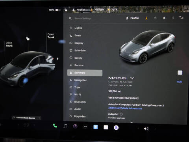Viewport: 189px width, 142px height.
Task: Lower cabin temperature with the left arrow
Action: click(18, 125)
